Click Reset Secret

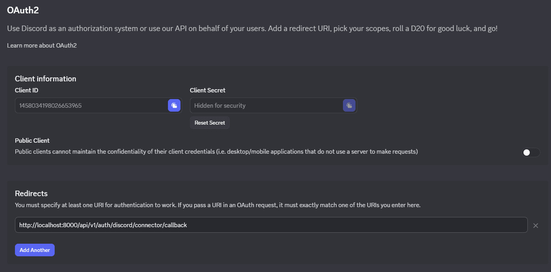[x=210, y=123]
